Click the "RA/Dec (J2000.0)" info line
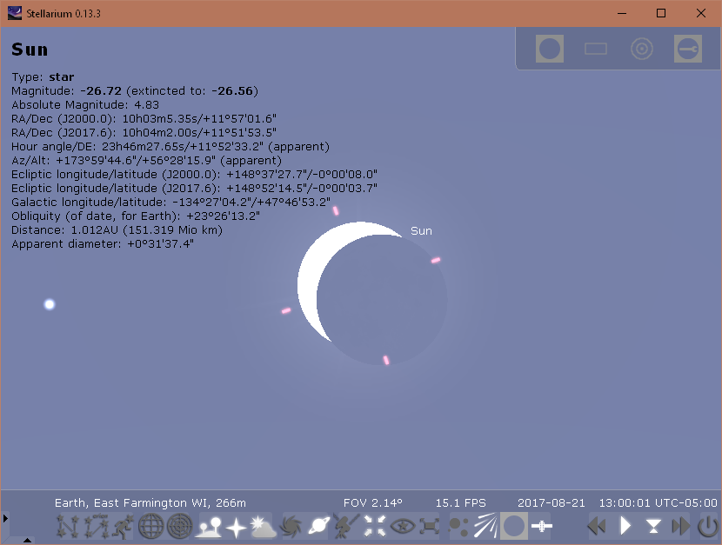 [144, 119]
